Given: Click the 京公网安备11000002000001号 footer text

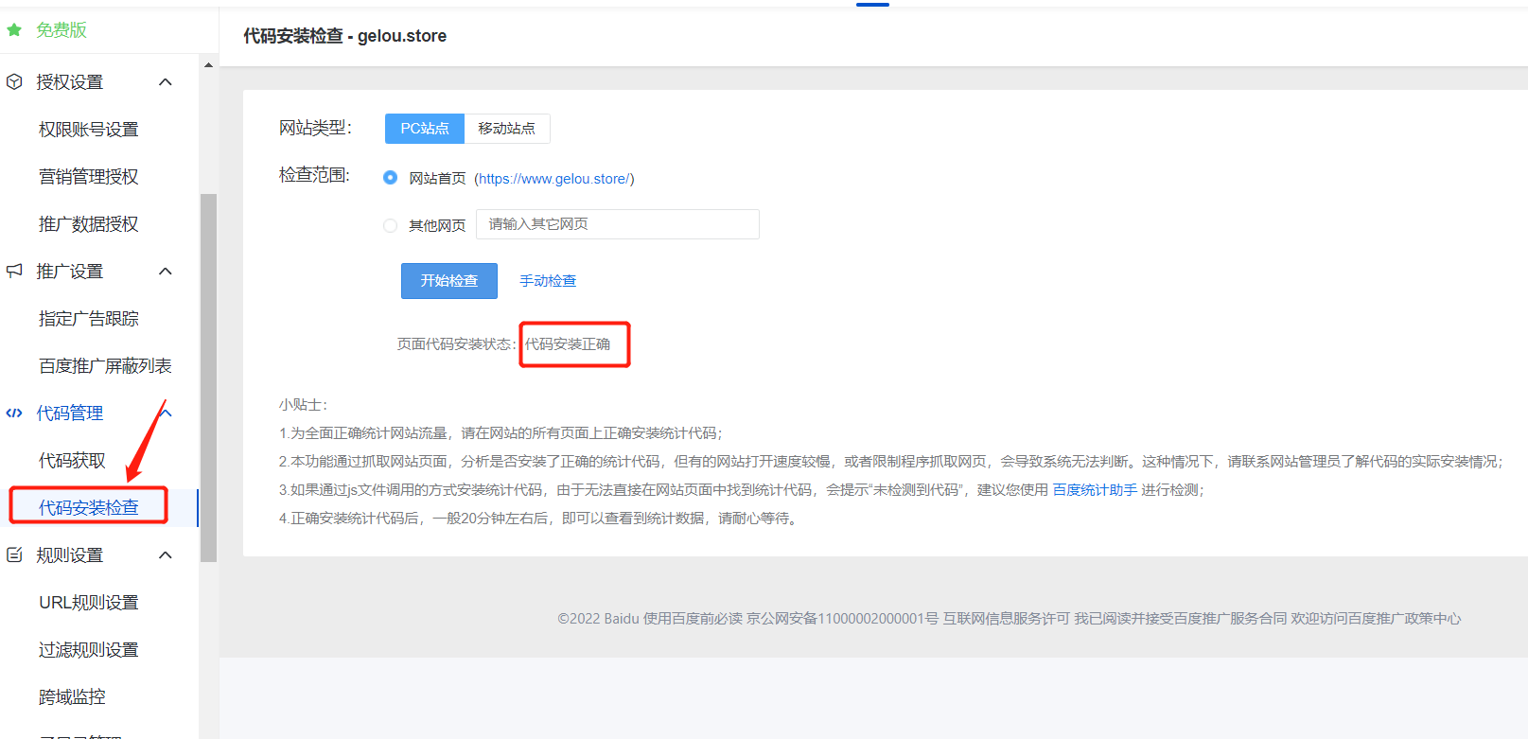Looking at the screenshot, I should pyautogui.click(x=843, y=619).
